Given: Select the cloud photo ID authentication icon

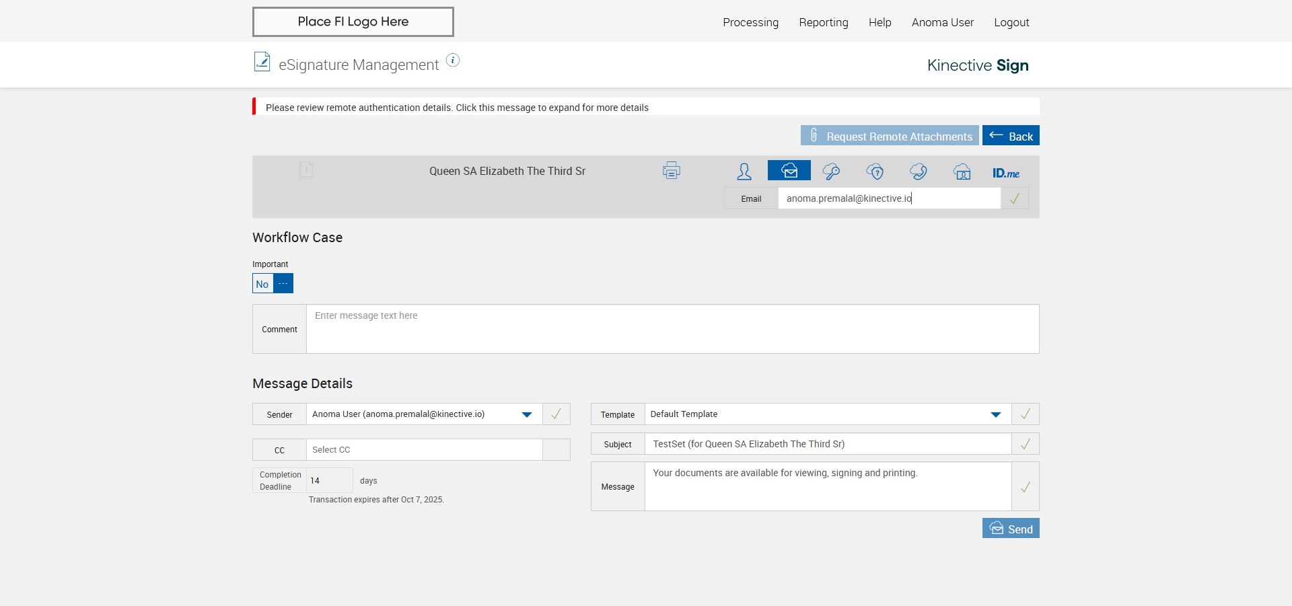Looking at the screenshot, I should (962, 172).
